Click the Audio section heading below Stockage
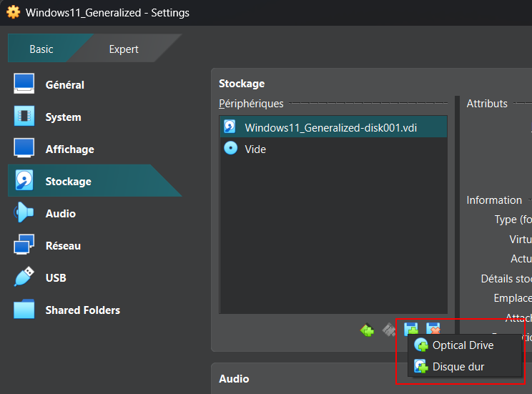Screen dimensions: 532x394 [234, 379]
